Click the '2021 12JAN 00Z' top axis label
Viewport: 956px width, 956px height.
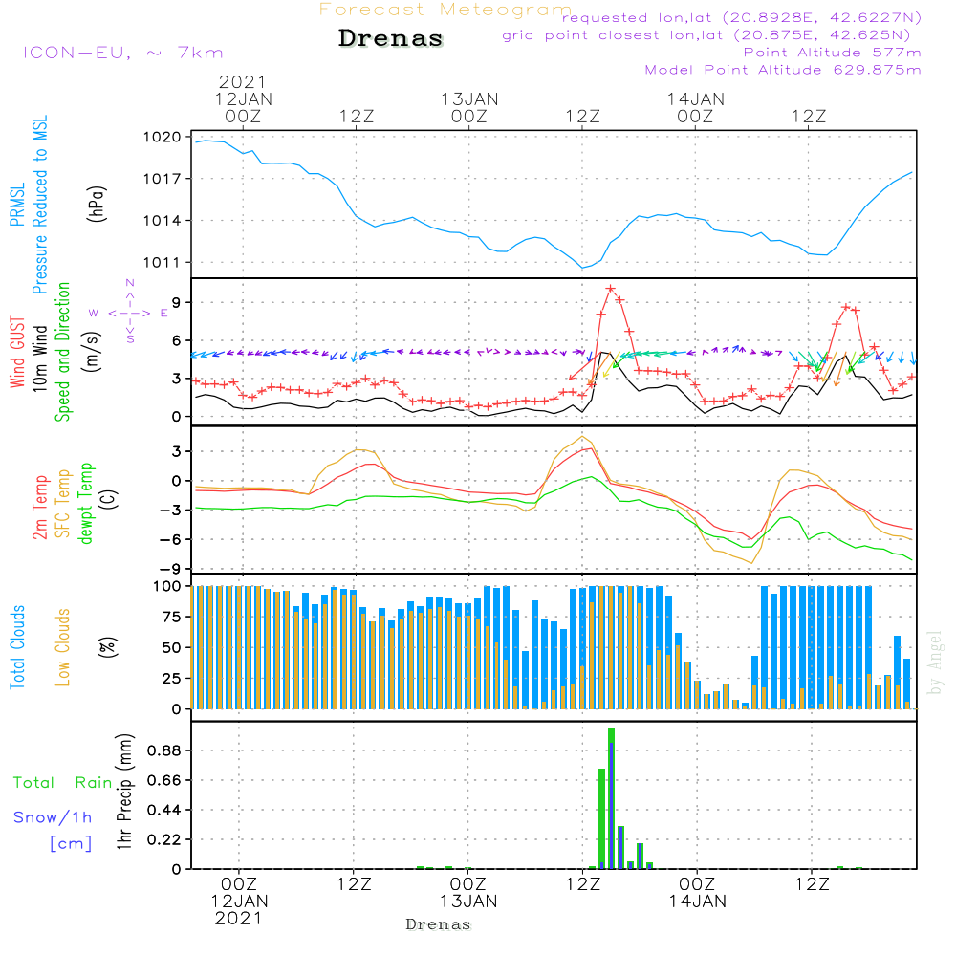(243, 99)
